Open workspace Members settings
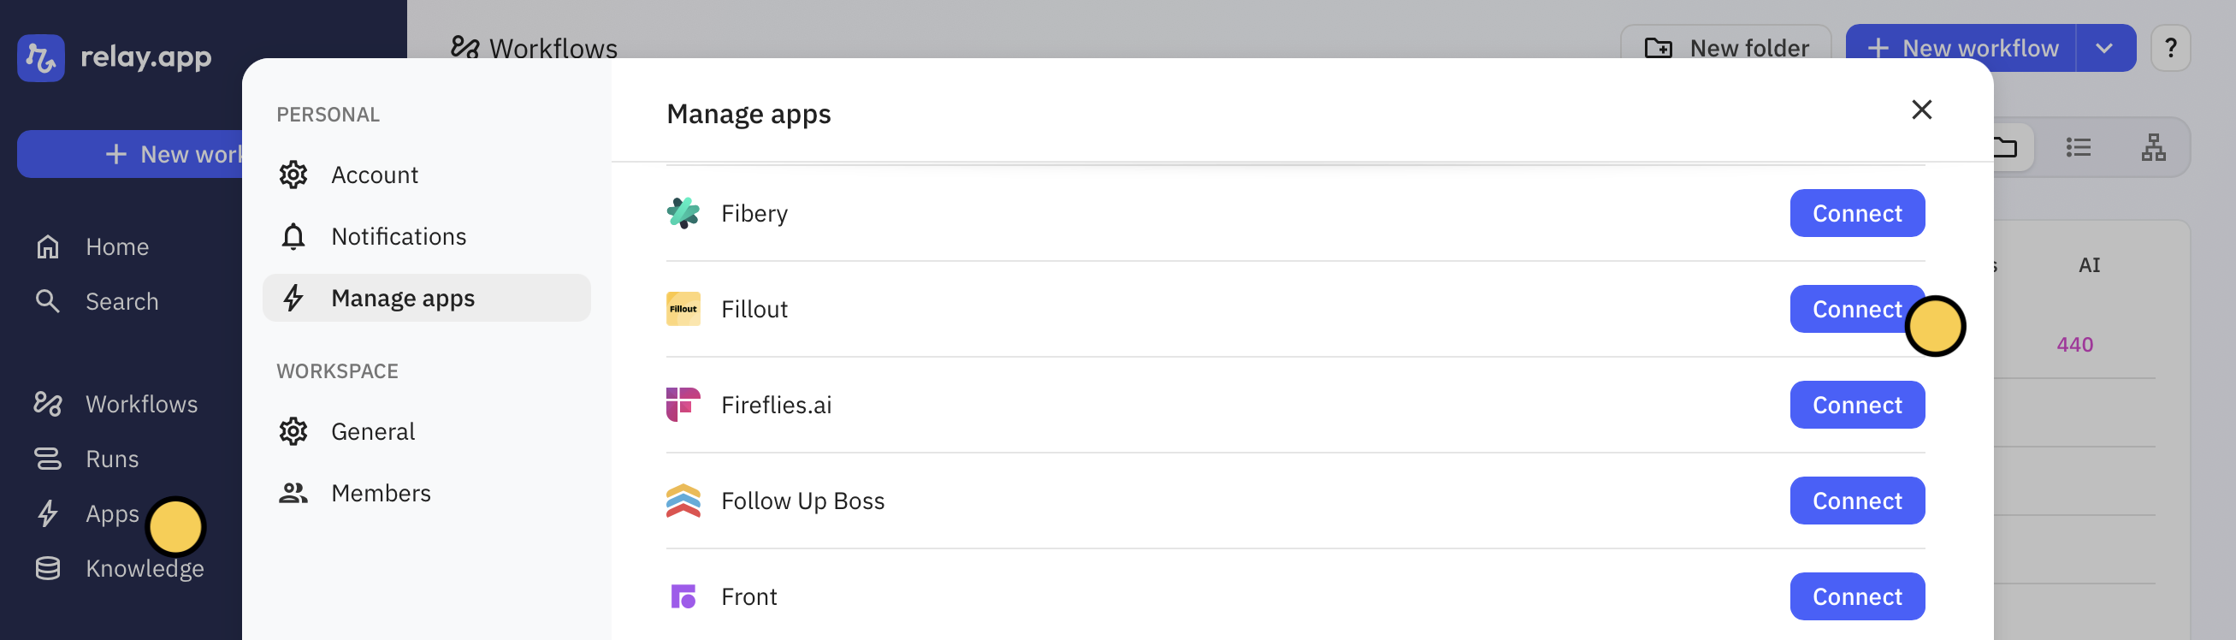This screenshot has width=2236, height=640. [380, 493]
